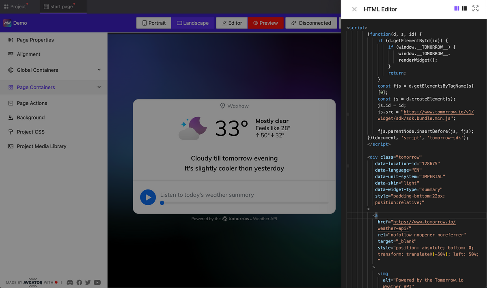Play today's weather summary audio

(x=148, y=197)
